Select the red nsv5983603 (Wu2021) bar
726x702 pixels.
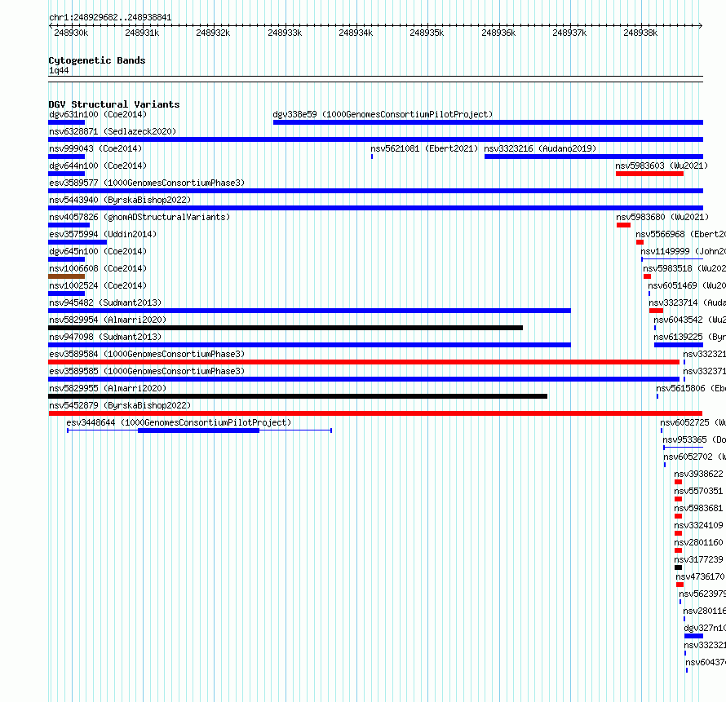(x=649, y=174)
